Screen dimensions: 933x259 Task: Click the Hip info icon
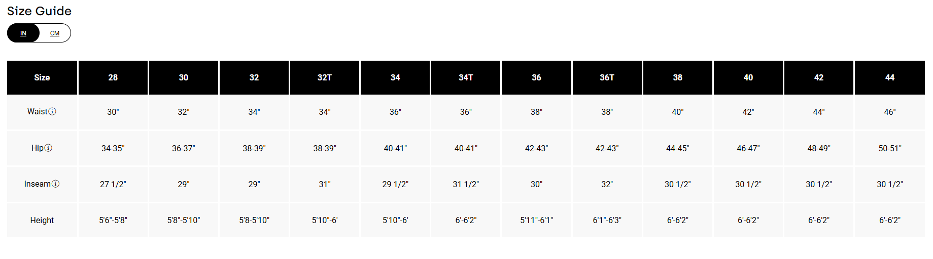tap(48, 148)
